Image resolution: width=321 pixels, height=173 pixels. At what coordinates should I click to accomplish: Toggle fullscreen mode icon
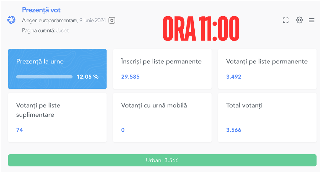pyautogui.click(x=286, y=20)
